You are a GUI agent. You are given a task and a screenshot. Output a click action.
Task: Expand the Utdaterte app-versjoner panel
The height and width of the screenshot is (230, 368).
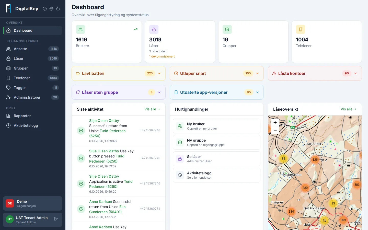[x=217, y=92]
